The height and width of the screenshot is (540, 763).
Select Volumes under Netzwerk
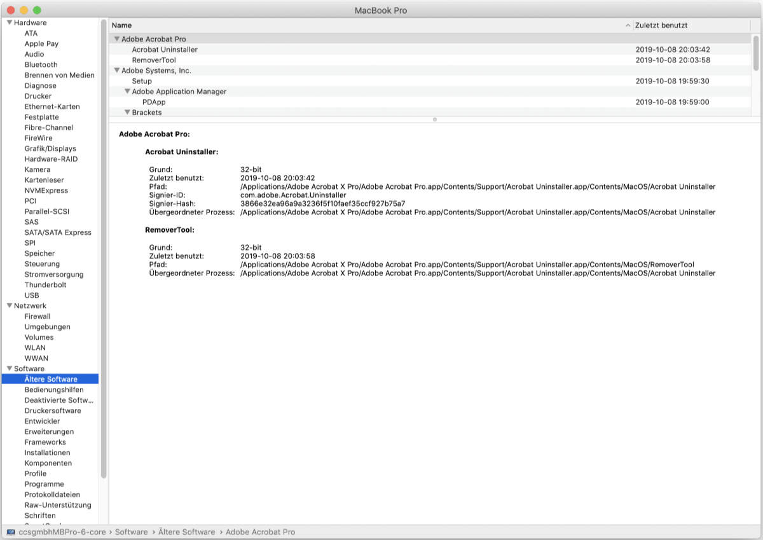pos(39,338)
